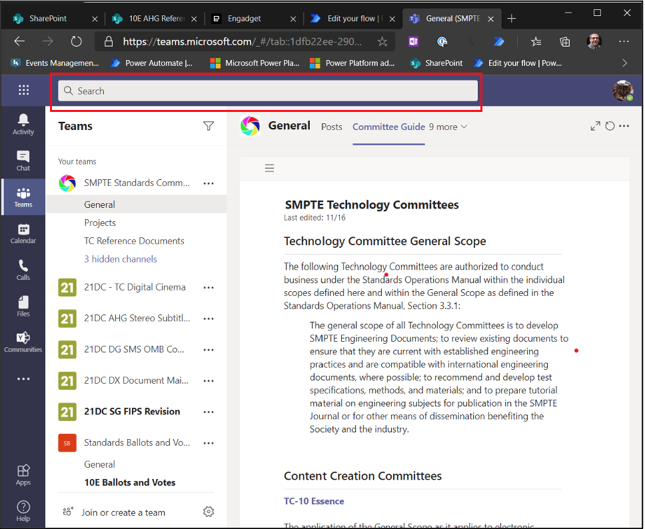The height and width of the screenshot is (529, 645).
Task: Open the manage teams gear icon
Action: [209, 512]
